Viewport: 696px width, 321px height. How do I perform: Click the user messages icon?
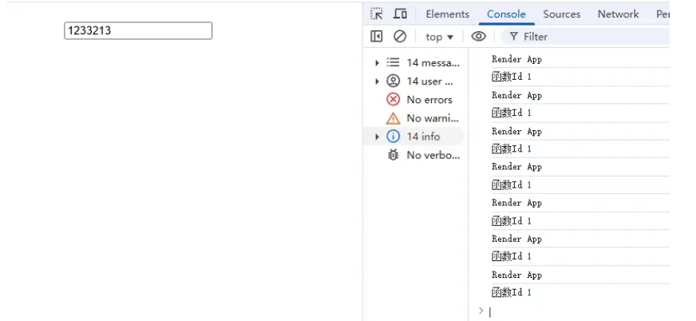[393, 81]
